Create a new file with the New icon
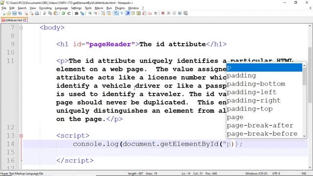This screenshot has width=313, height=176. click(3, 13)
